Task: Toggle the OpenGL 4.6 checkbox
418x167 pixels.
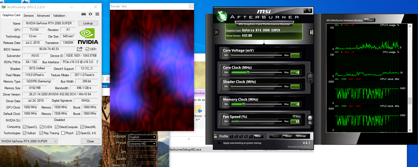Action: [78, 133]
